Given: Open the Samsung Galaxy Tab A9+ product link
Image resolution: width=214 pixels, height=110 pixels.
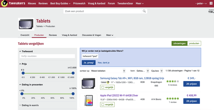Looking at the screenshot, I should 132,78.
